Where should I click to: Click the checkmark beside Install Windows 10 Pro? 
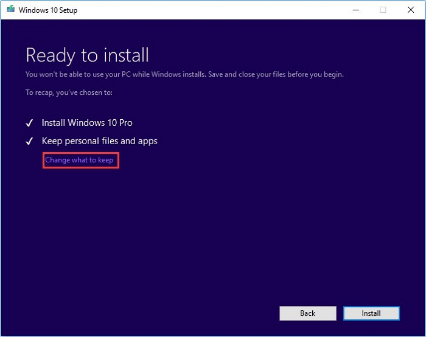pyautogui.click(x=29, y=123)
